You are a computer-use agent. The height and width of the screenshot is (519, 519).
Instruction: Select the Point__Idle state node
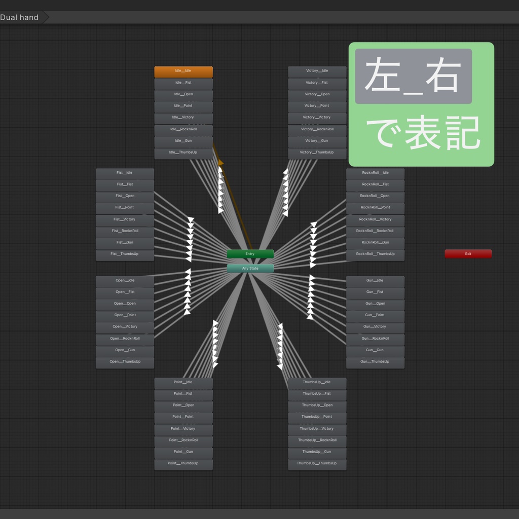(183, 383)
